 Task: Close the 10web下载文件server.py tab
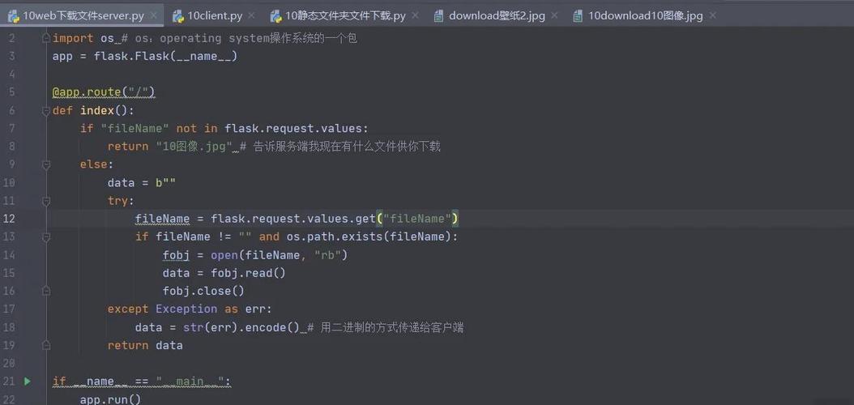coord(154,15)
